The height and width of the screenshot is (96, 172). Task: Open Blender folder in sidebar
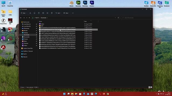pos(26,31)
